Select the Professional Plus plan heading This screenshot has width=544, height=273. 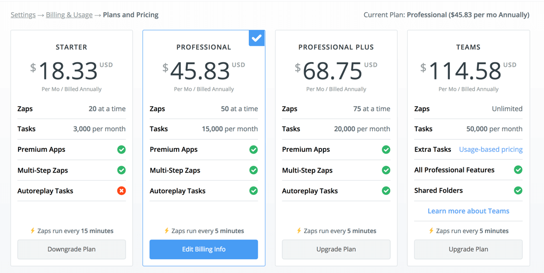[336, 47]
